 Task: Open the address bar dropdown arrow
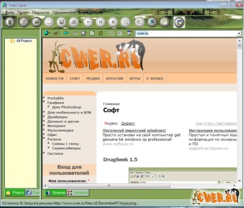(x=239, y=34)
